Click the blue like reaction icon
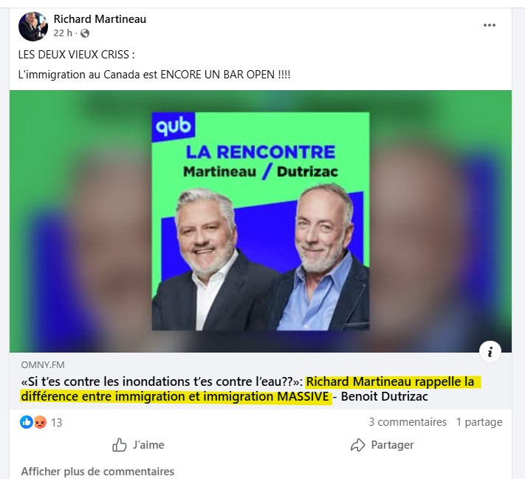 26,422
